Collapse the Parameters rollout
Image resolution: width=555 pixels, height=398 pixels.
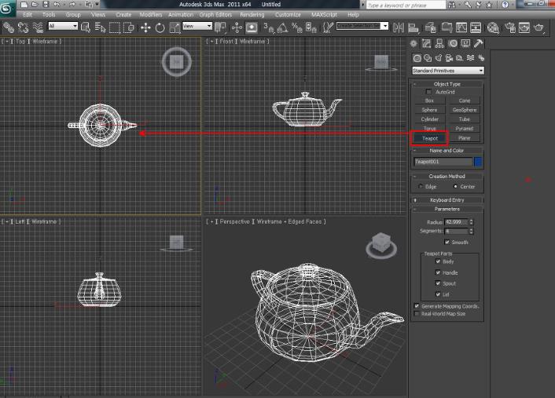coord(447,209)
